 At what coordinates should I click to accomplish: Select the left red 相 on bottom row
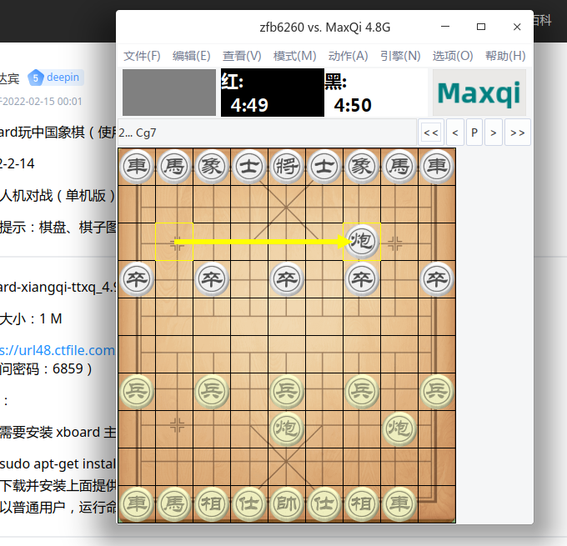212,504
